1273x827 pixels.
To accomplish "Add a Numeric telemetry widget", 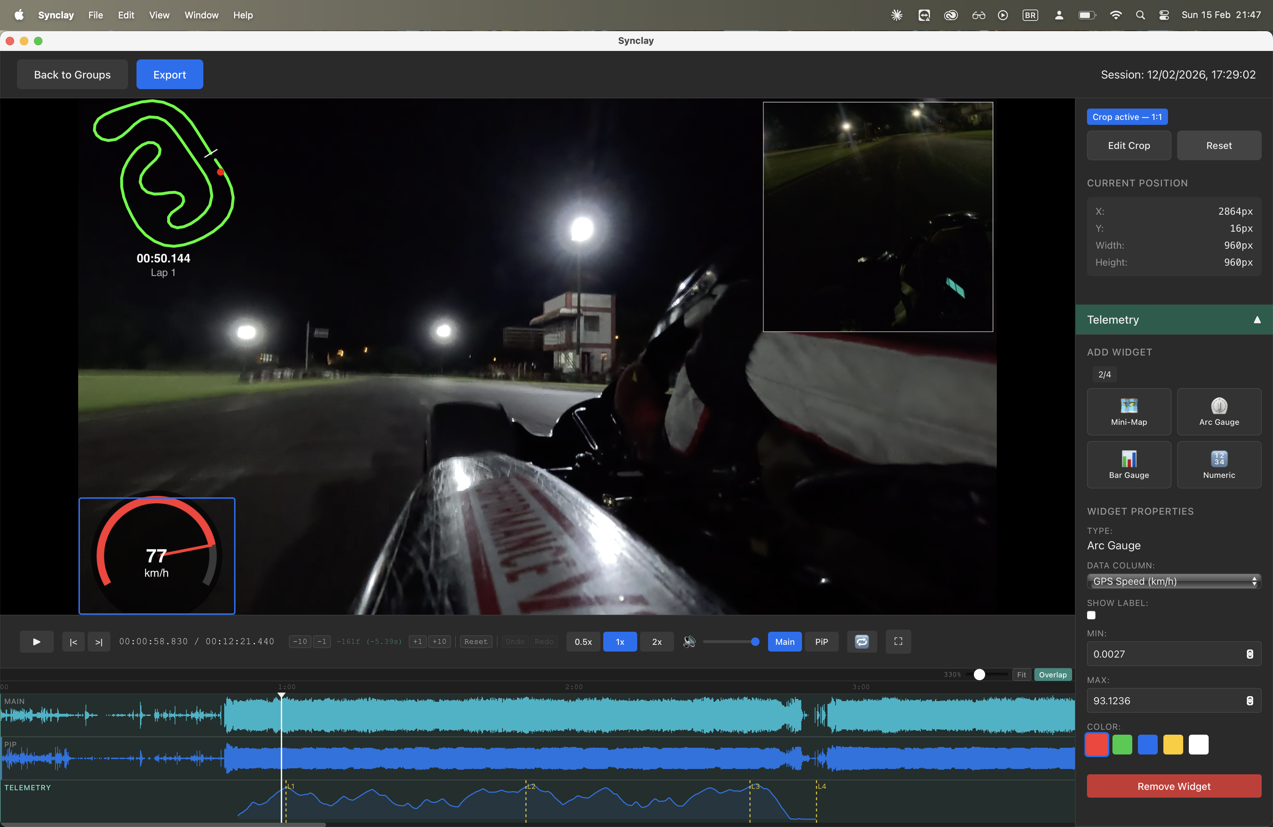I will 1220,464.
